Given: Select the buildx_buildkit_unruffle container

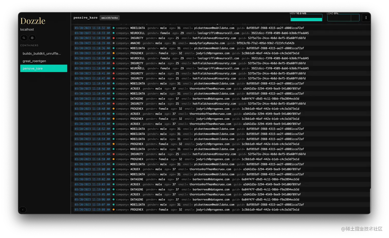Looking at the screenshot, I should (x=43, y=53).
